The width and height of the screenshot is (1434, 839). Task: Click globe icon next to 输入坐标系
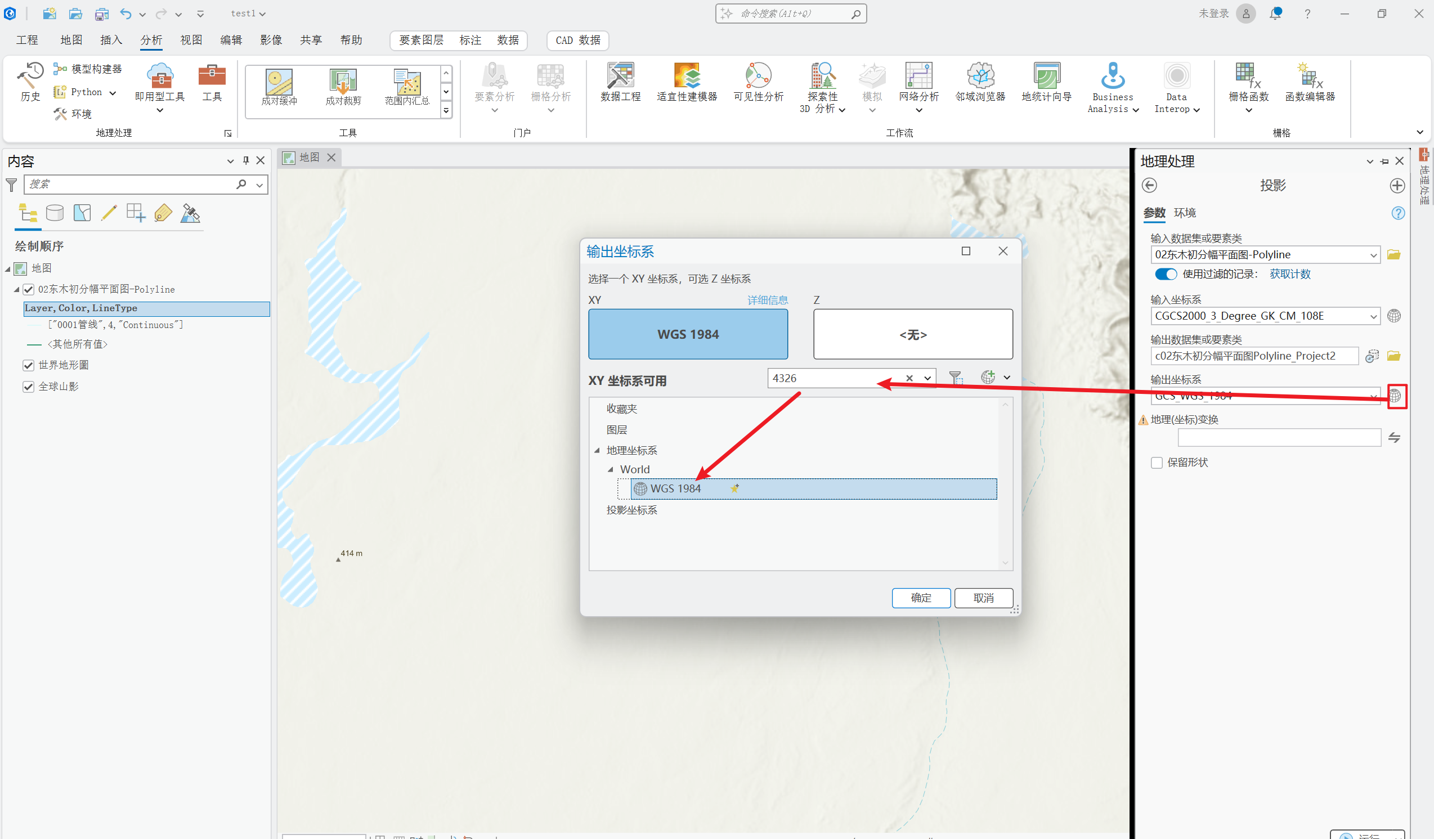point(1393,316)
